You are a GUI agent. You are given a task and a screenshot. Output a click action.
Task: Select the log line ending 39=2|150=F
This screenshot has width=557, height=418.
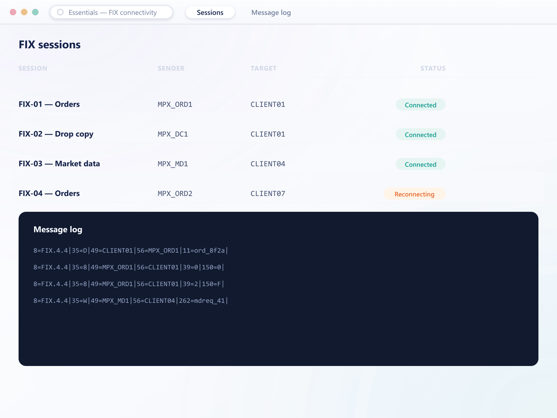tap(129, 284)
